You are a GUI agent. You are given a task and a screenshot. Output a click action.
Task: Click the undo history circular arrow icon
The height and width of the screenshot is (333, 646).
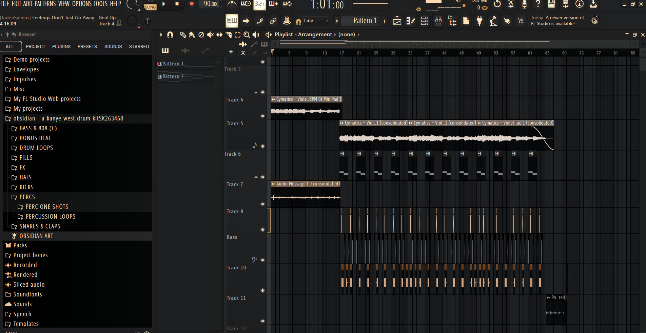click(x=497, y=4)
